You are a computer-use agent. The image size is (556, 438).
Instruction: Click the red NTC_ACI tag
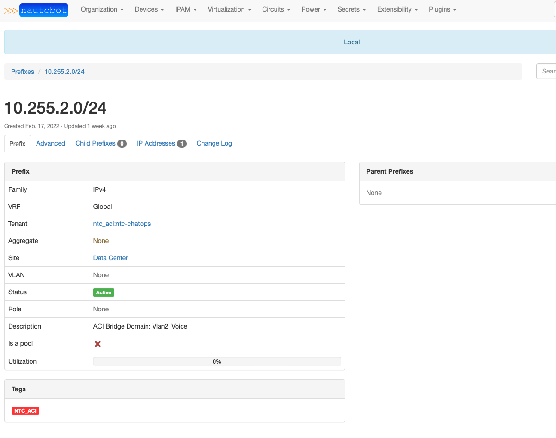point(25,411)
